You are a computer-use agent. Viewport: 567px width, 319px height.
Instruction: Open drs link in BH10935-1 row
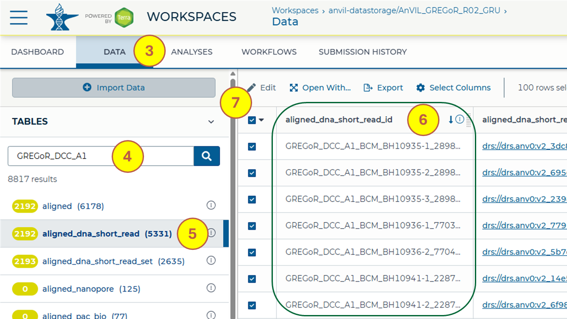pyautogui.click(x=524, y=147)
